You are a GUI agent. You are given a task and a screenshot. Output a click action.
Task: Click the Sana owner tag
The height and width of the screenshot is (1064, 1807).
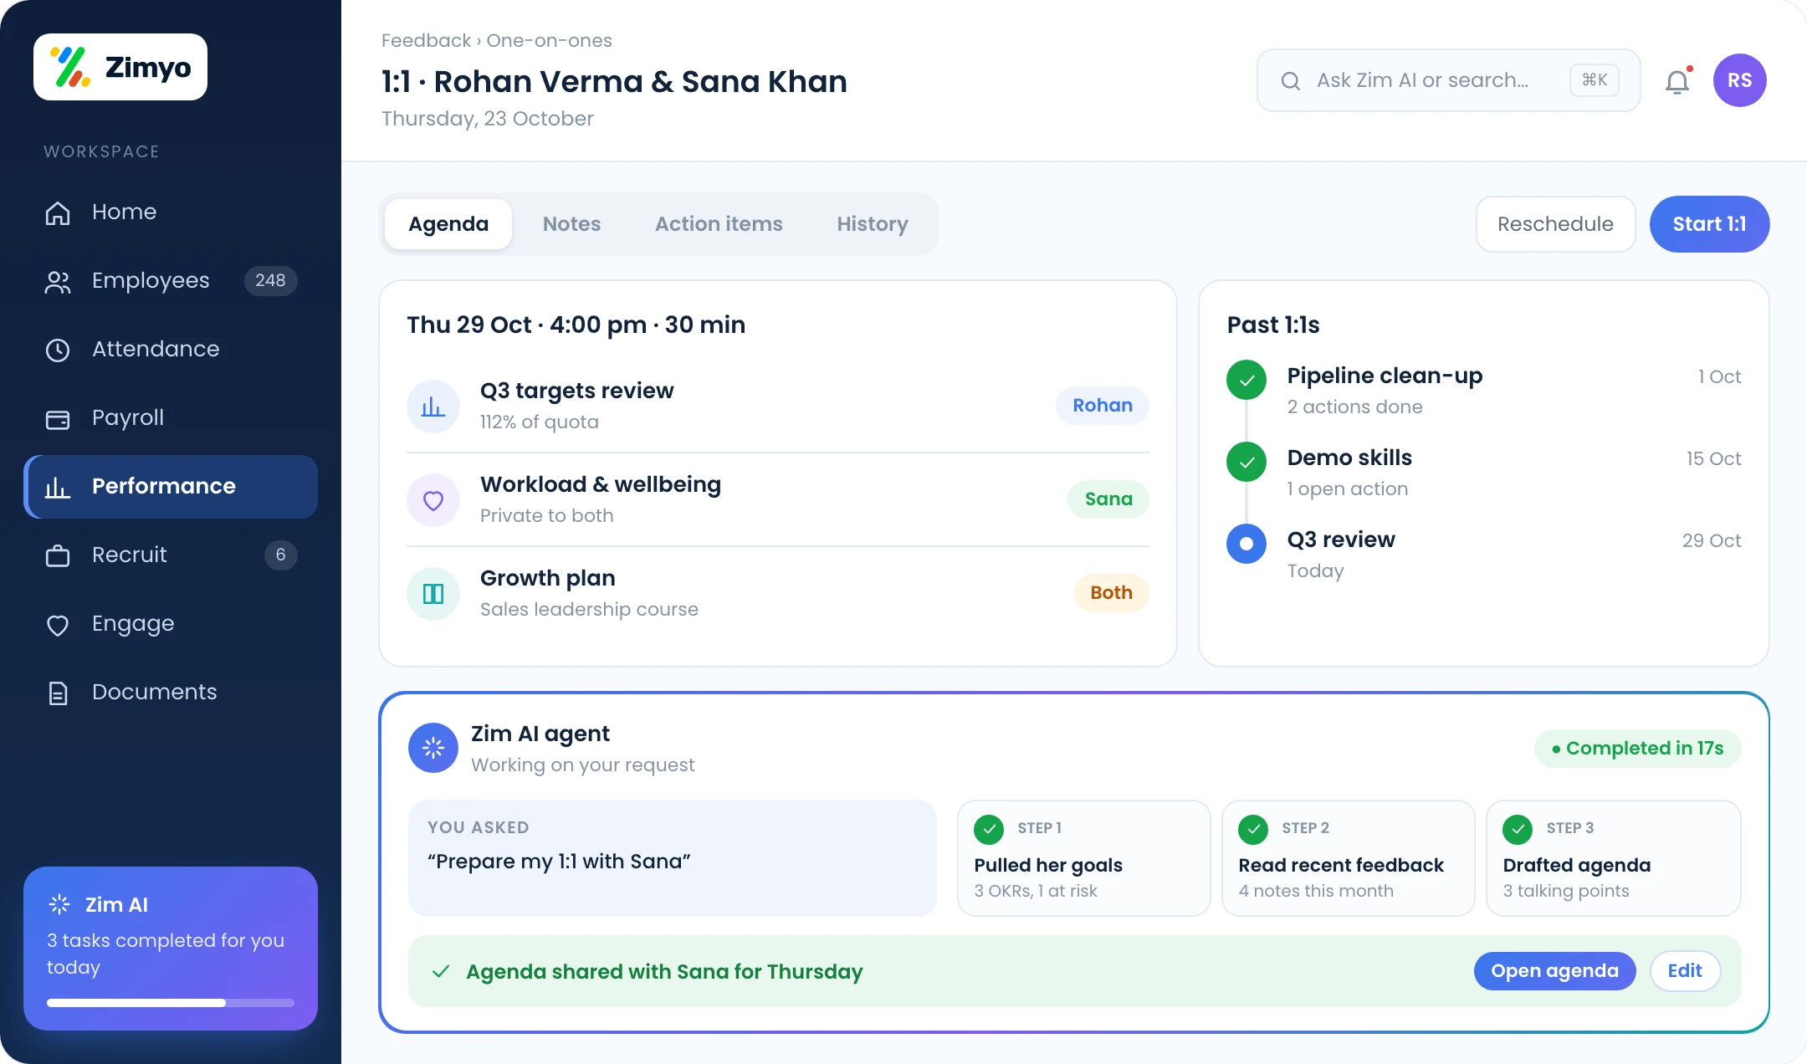click(1108, 499)
